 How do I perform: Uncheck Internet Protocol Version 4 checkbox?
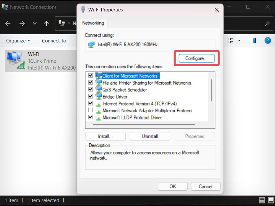point(91,103)
